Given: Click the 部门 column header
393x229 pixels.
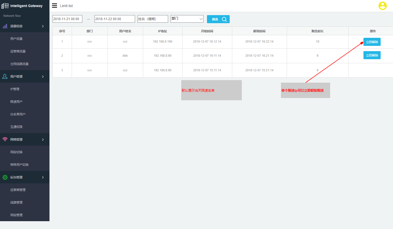Looking at the screenshot, I should coord(90,31).
